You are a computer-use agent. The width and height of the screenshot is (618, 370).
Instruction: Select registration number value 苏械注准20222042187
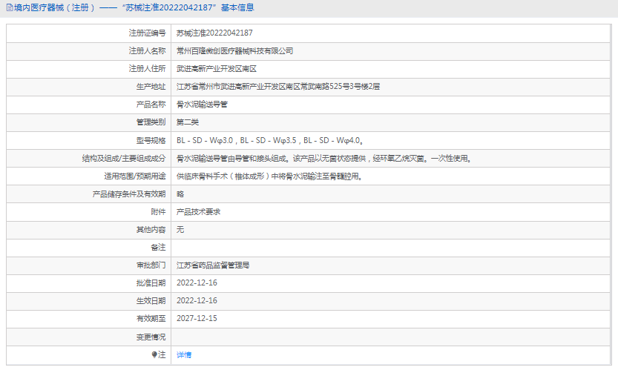pos(214,33)
